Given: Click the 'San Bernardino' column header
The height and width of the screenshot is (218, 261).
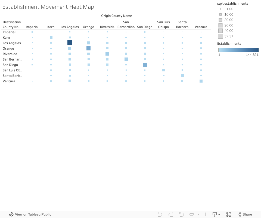Looking at the screenshot, I should point(126,24).
